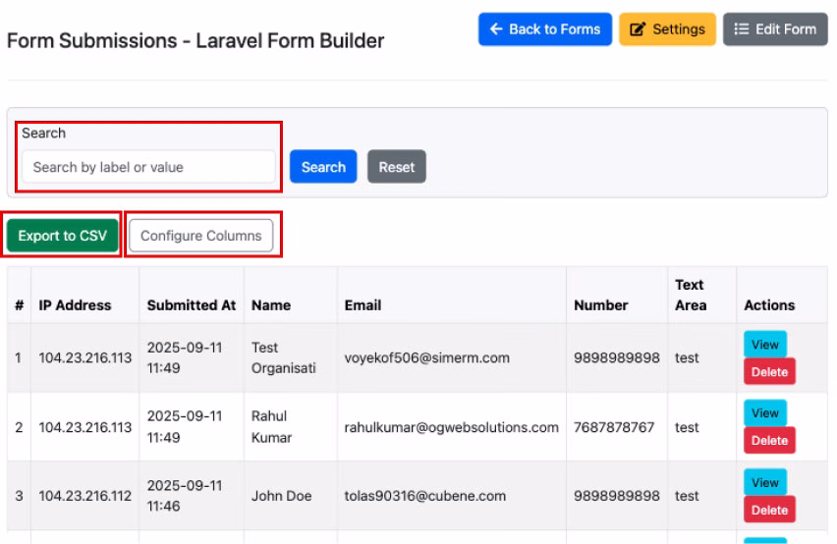Click number 9898989898 in John Doe row

[x=617, y=496]
